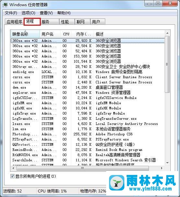
Task: Click the horizontal scrollbar left arrow
Action: click(13, 168)
